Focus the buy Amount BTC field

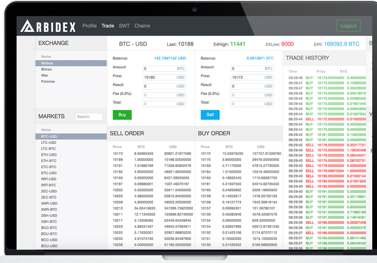tap(164, 69)
